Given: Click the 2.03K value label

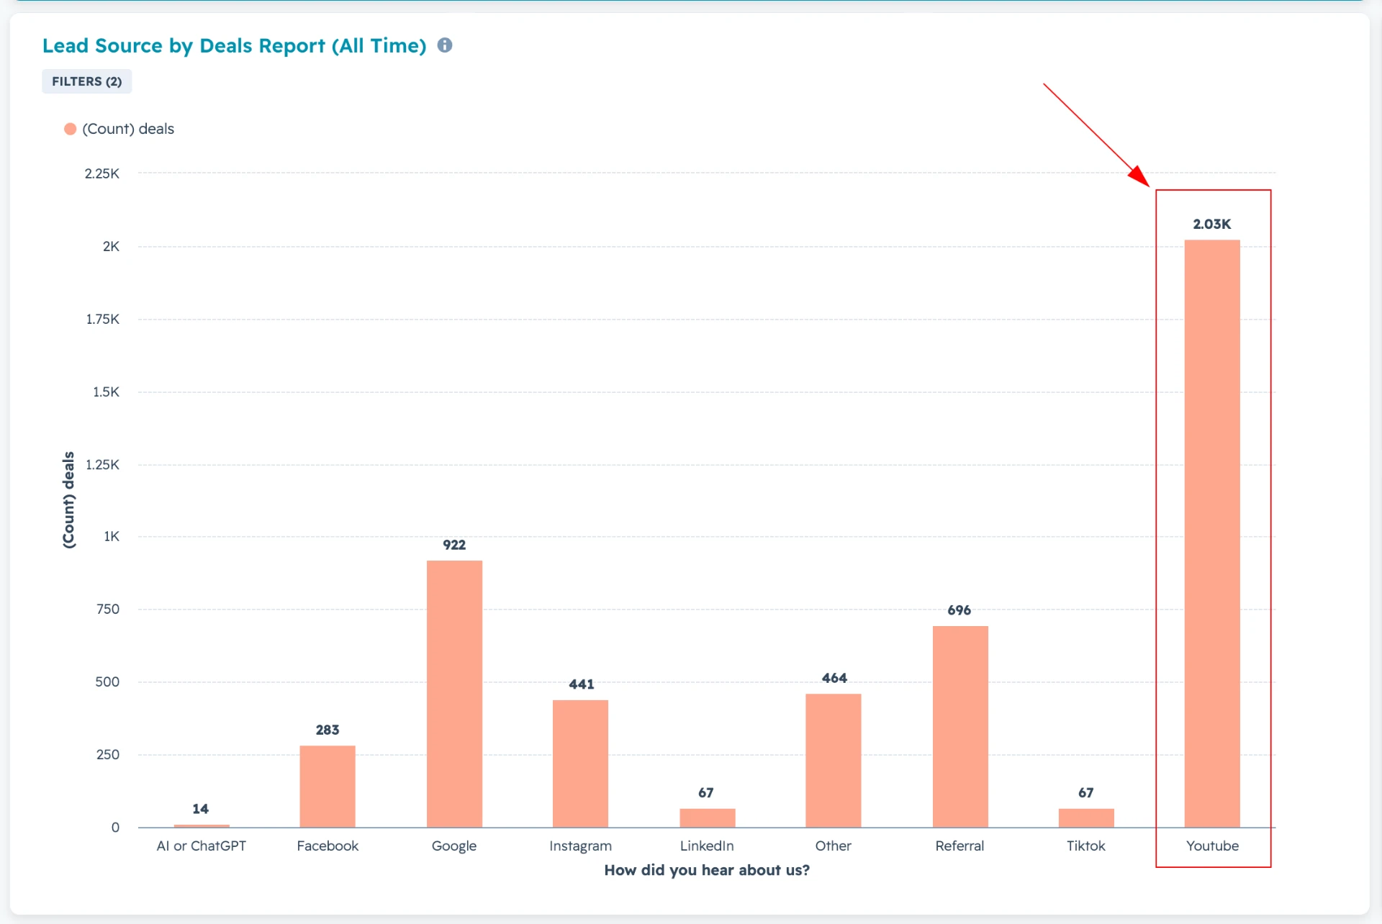Looking at the screenshot, I should (x=1212, y=224).
